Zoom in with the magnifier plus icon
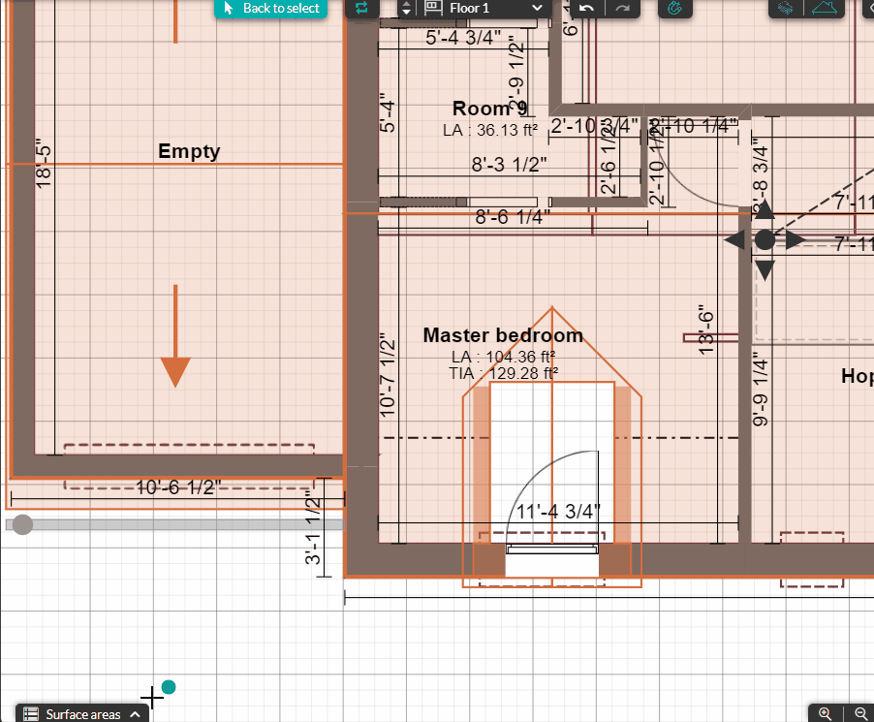 [x=825, y=713]
